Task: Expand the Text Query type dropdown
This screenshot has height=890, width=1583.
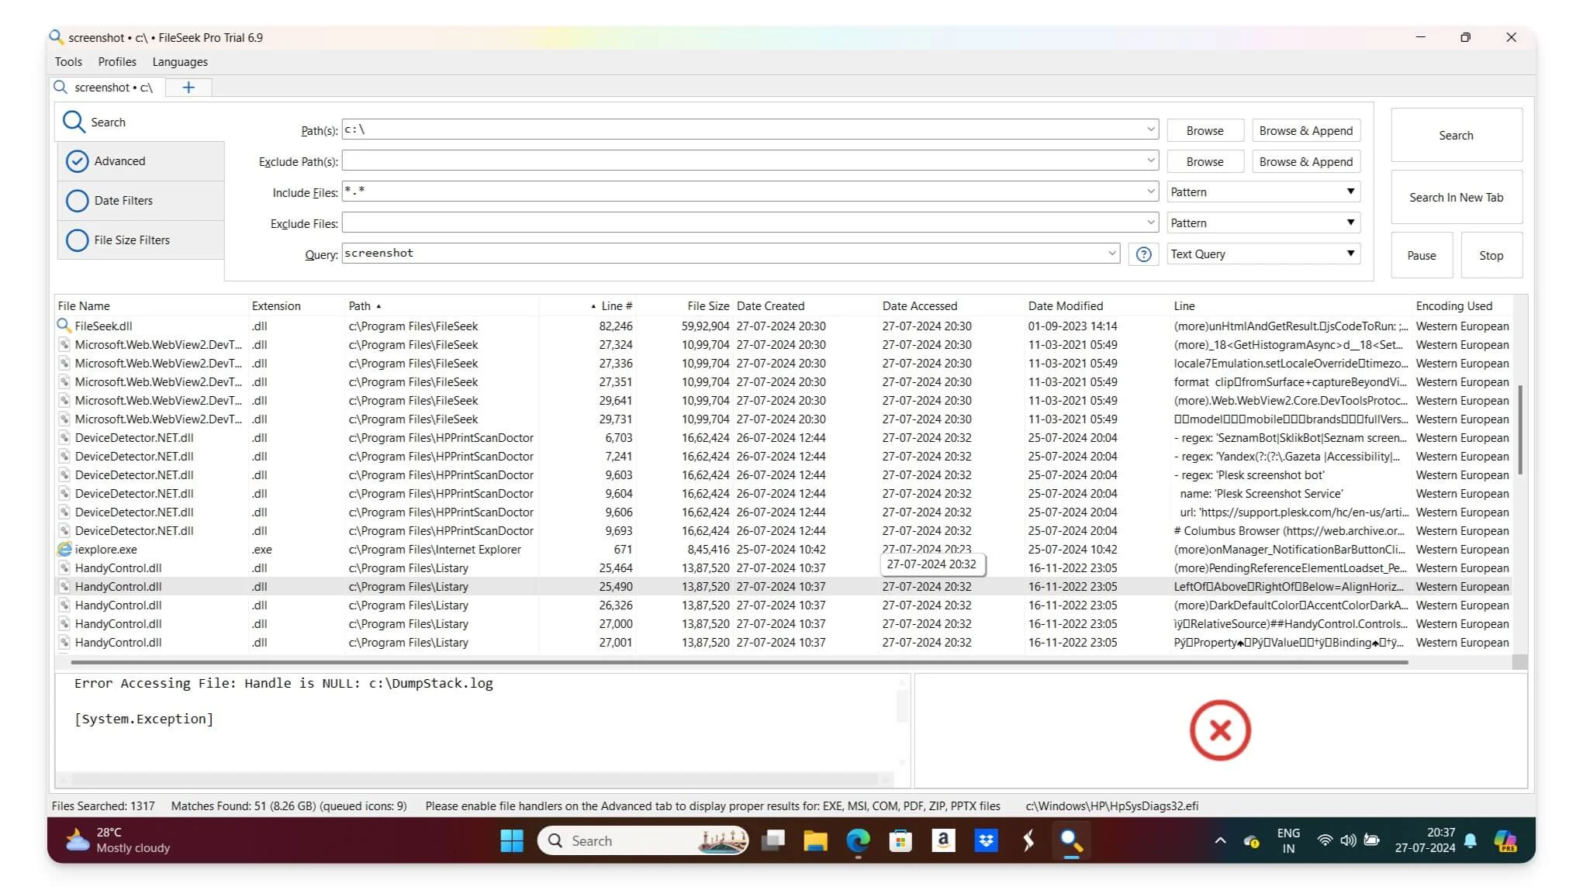Action: click(1350, 254)
